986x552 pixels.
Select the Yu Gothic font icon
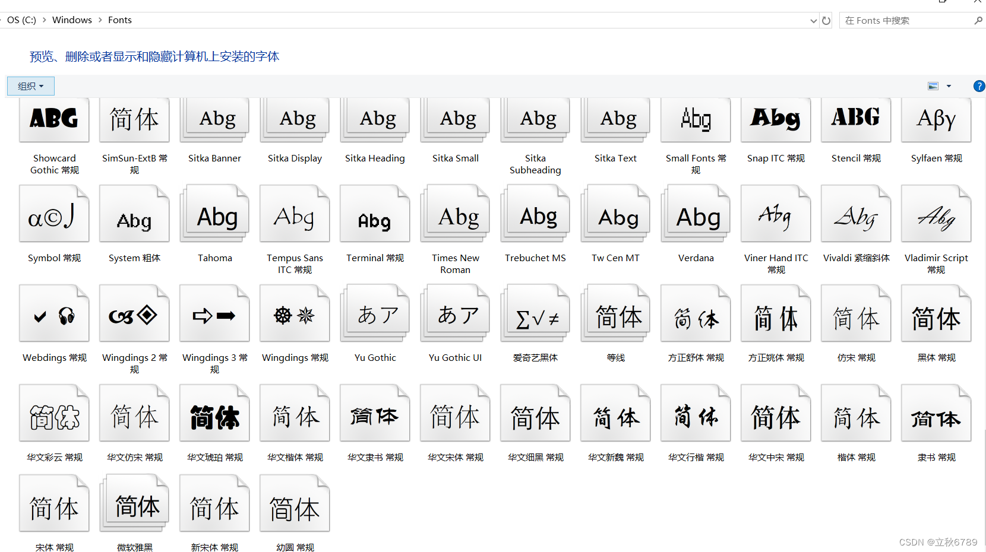point(375,313)
